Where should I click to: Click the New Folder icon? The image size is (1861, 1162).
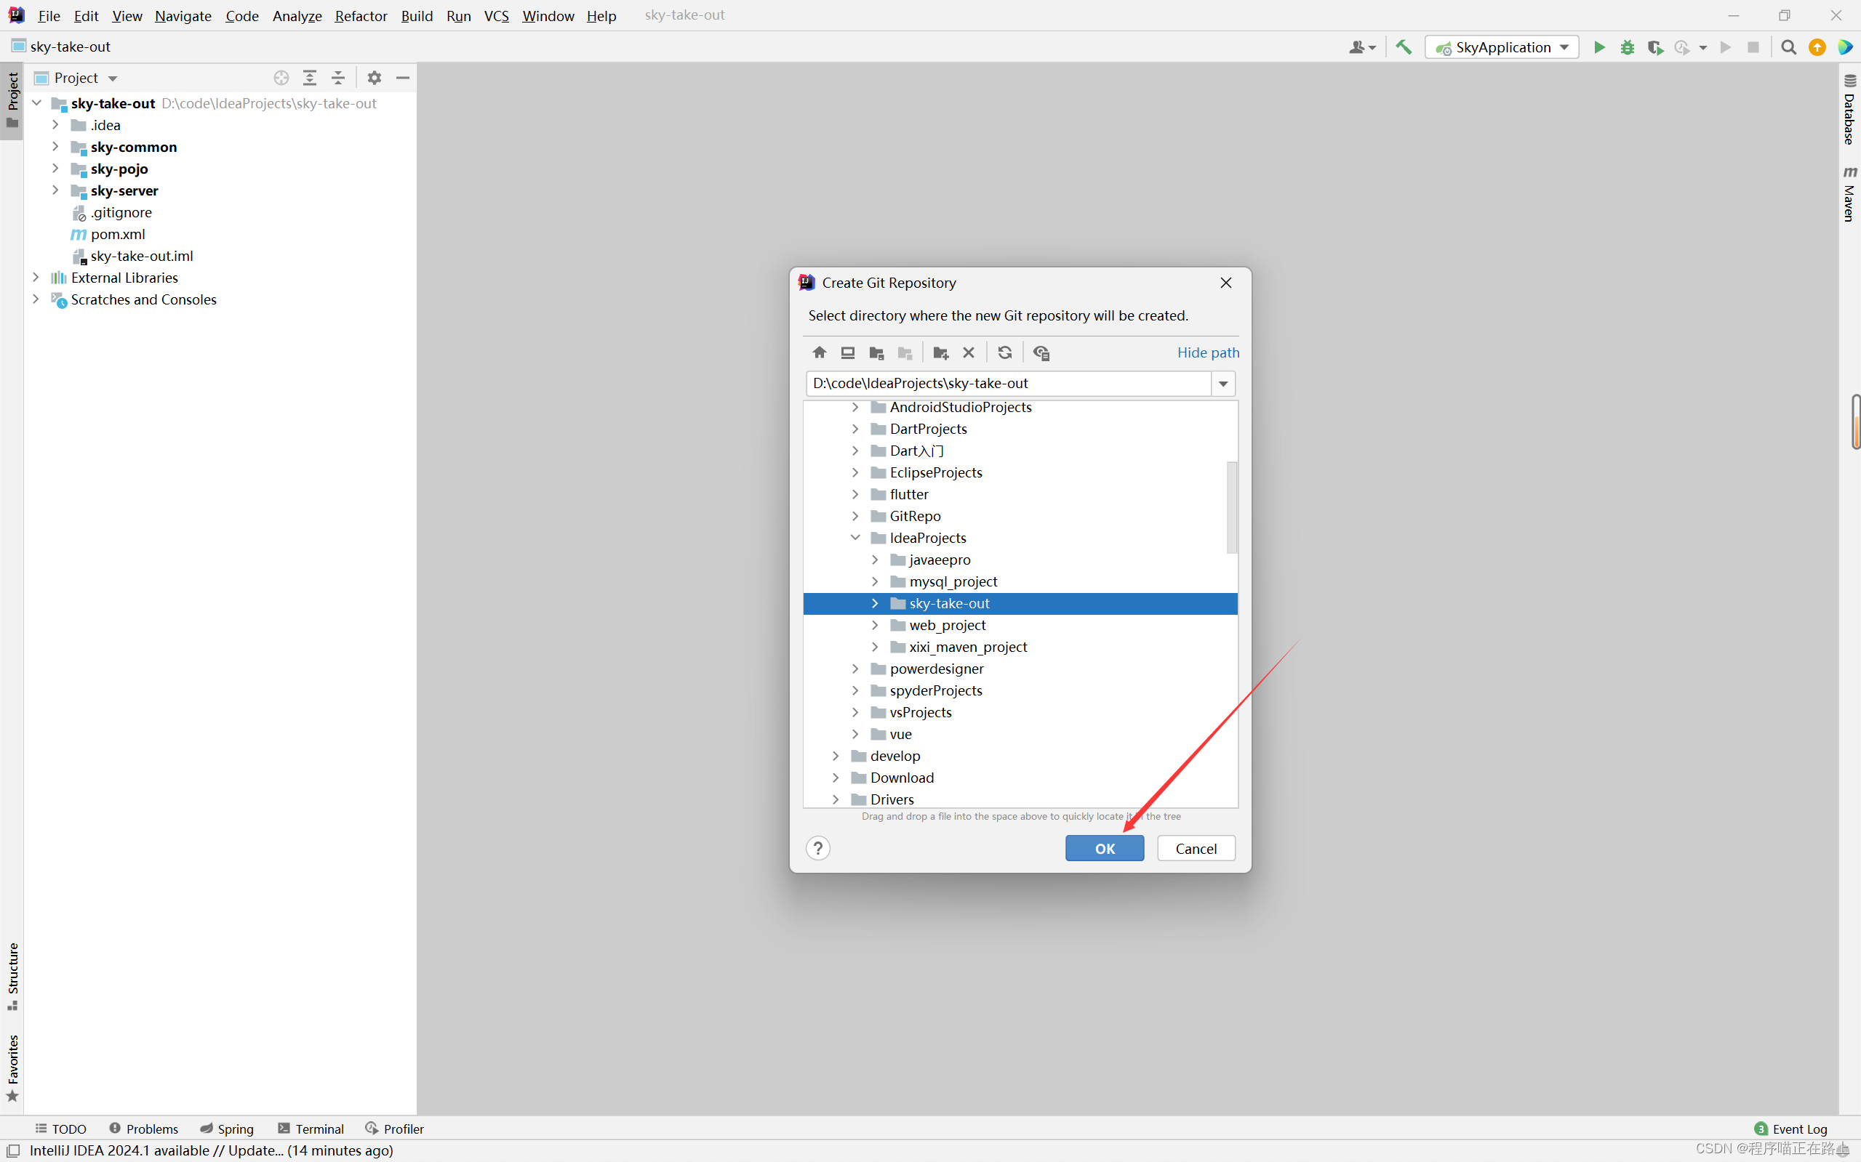coord(940,352)
